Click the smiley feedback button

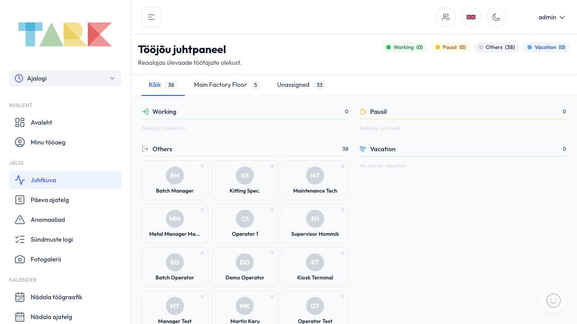coord(553,300)
